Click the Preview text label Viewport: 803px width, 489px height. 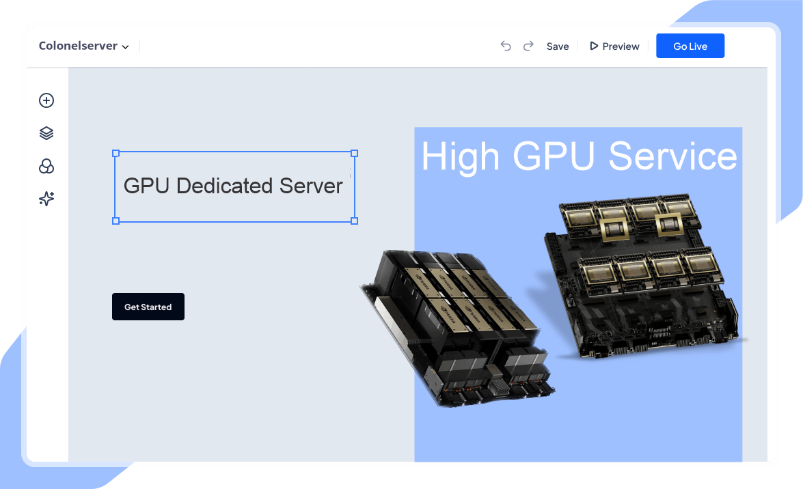621,46
